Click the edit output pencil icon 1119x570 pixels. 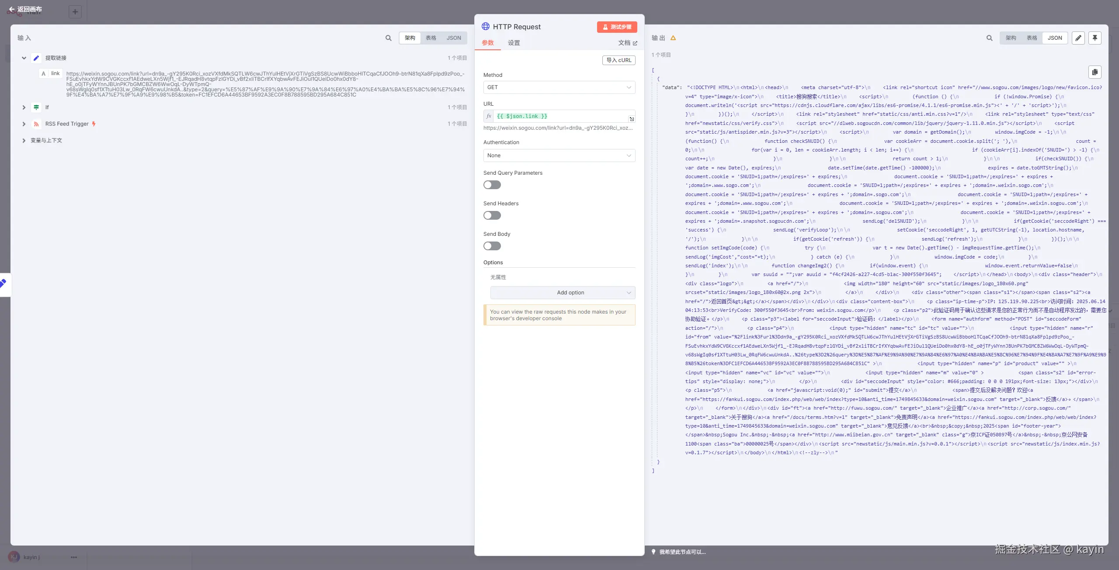coord(1078,38)
